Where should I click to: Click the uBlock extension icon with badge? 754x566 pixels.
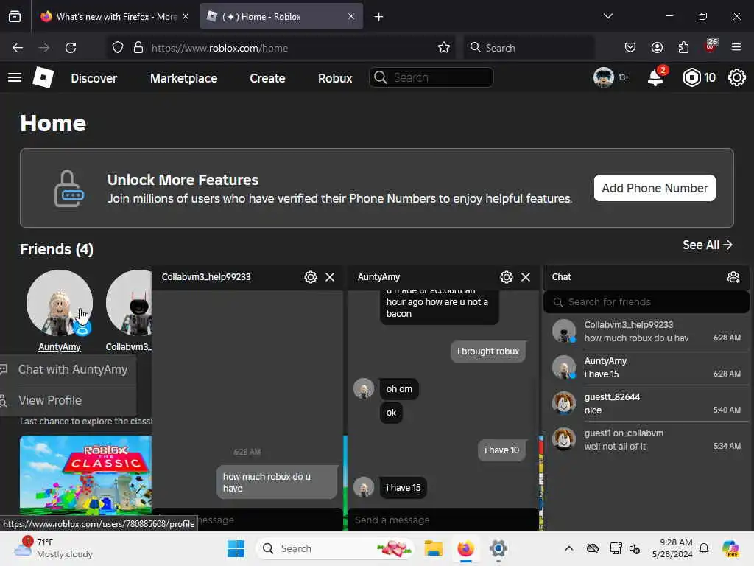(711, 46)
